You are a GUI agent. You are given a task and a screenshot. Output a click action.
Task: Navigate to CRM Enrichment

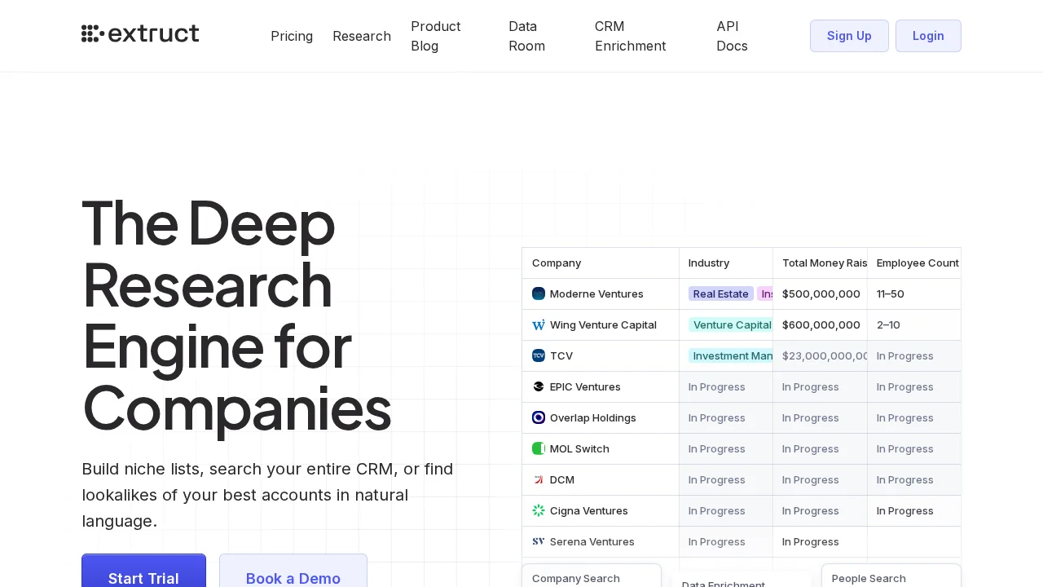(x=630, y=36)
